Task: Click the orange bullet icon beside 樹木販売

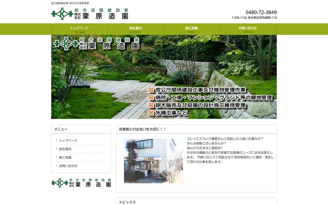Action: tap(151, 105)
